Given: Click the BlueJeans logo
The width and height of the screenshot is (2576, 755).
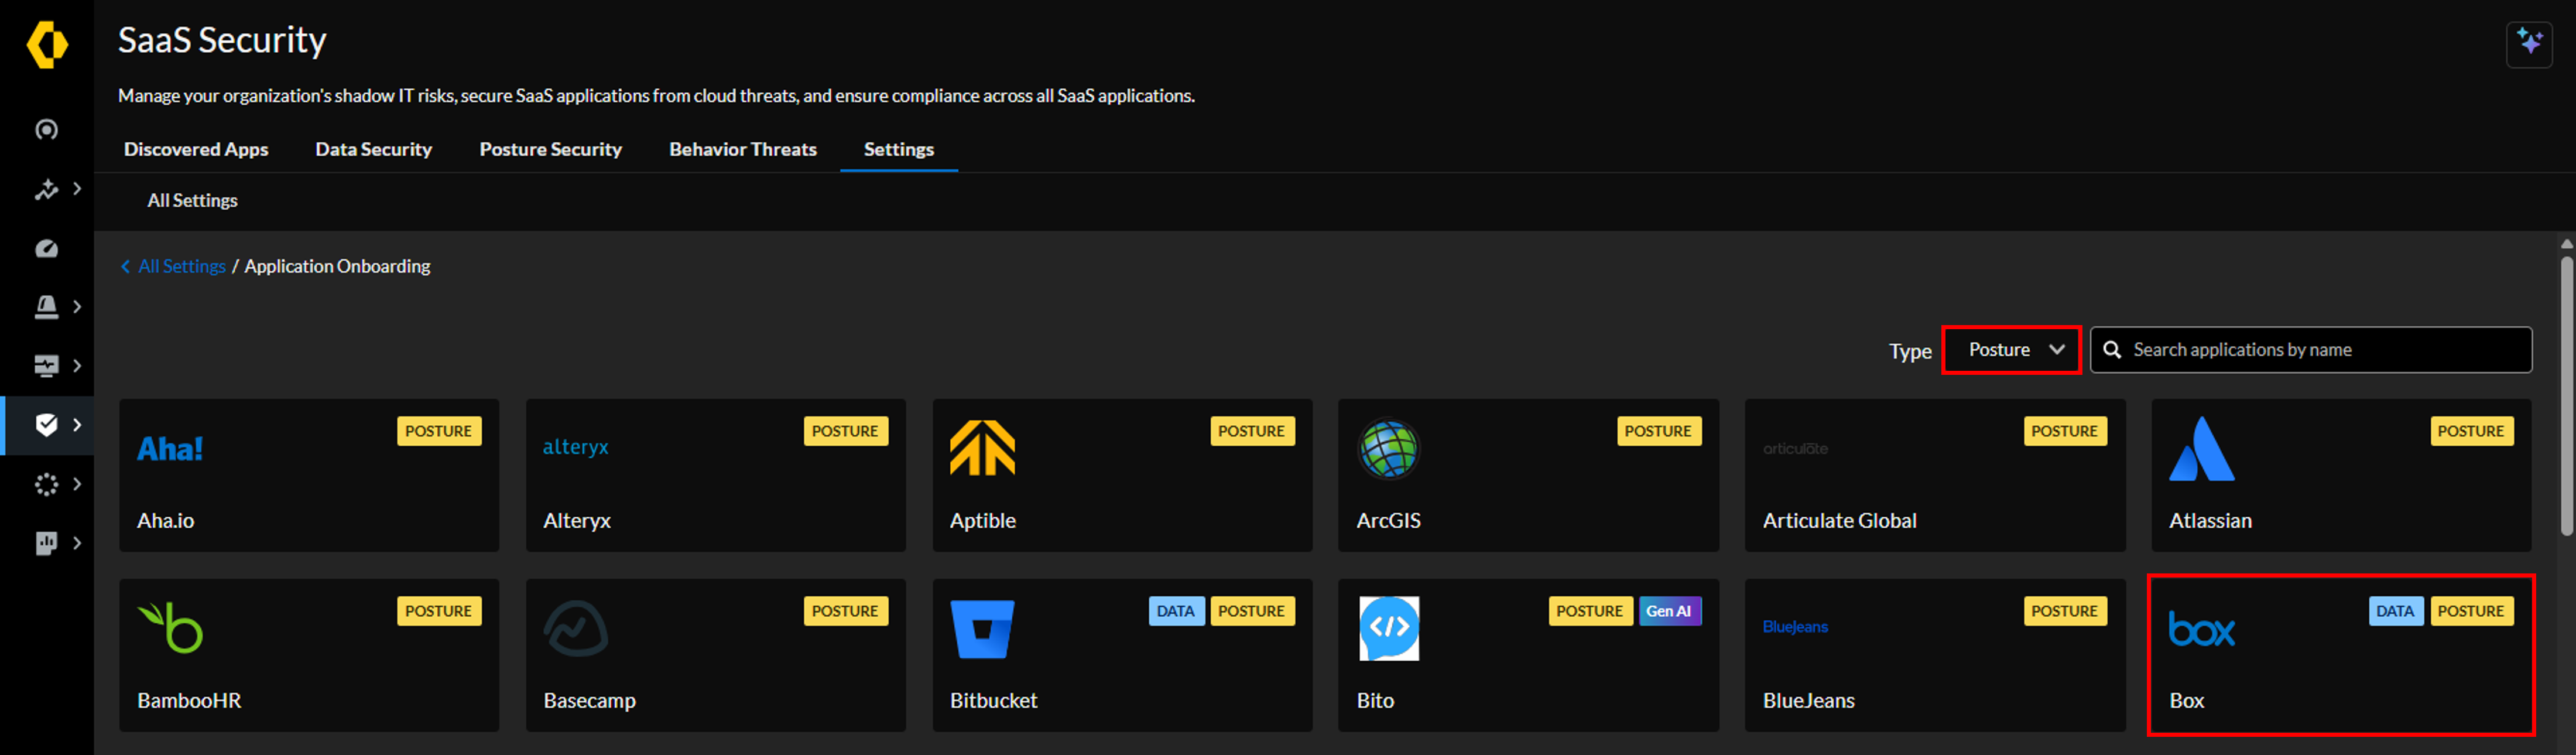Looking at the screenshot, I should tap(1795, 627).
